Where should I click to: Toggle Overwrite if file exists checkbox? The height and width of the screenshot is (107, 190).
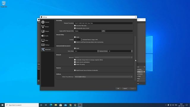(75, 26)
